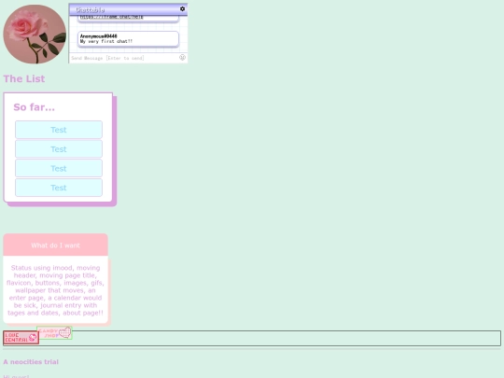
Task: Click the second Test button in the list
Action: pos(59,148)
